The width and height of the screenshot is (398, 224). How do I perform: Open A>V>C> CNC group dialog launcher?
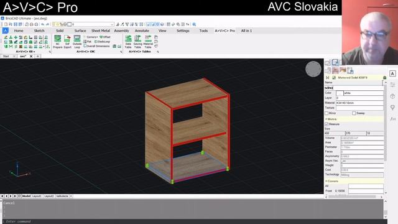pyautogui.click(x=121, y=52)
